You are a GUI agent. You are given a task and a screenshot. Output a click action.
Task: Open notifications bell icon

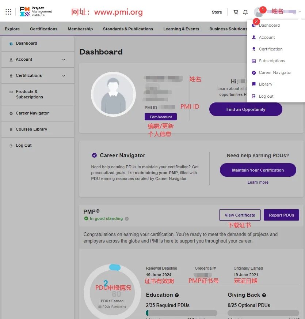coord(245,12)
